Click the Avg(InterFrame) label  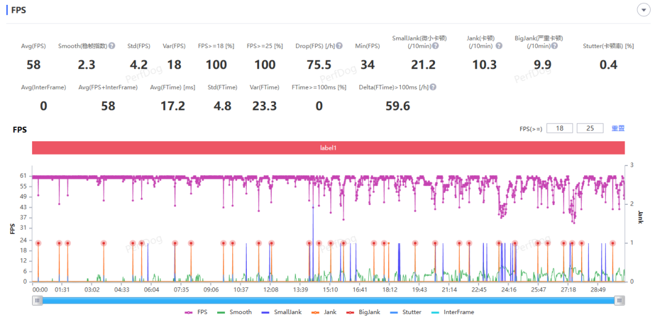(44, 87)
